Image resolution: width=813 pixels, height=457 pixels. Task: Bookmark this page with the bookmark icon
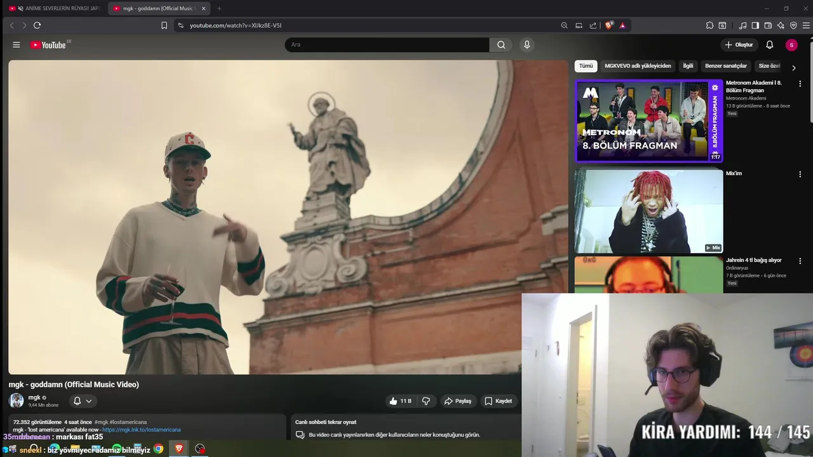coord(164,25)
